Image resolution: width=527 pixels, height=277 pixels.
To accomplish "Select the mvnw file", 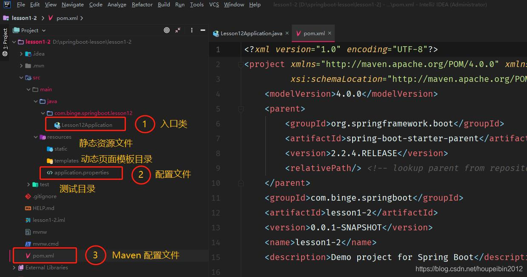I will (36, 232).
